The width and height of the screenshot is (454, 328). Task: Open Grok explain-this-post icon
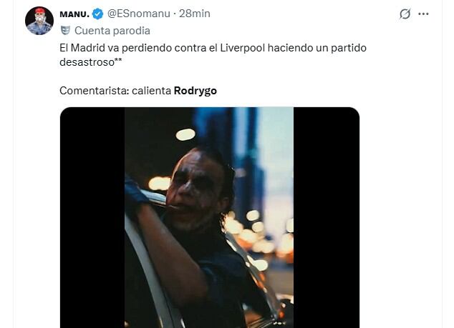click(x=405, y=14)
